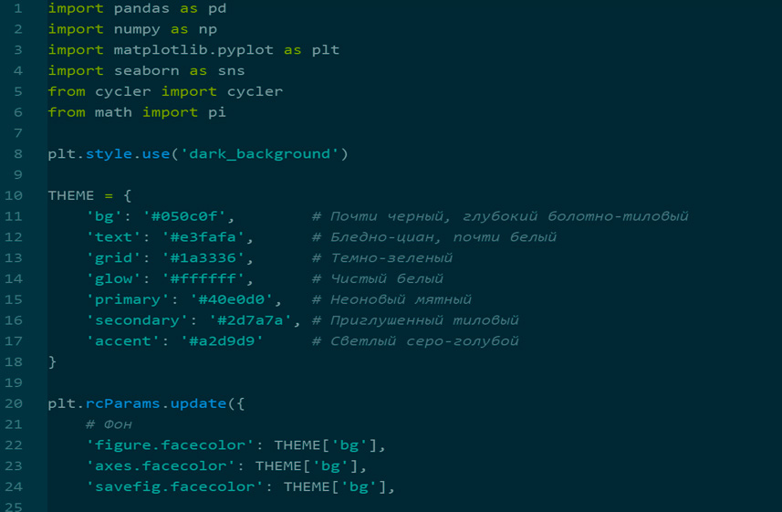Click the THEME variable on its definition line

pos(71,195)
